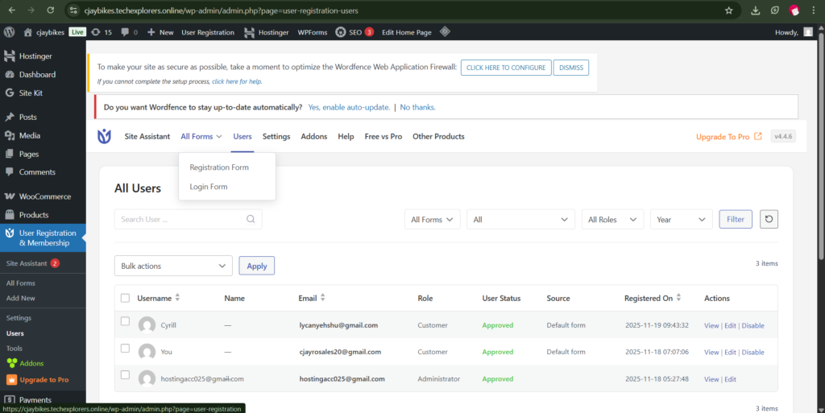
Task: Toggle the select-all users checkbox
Action: (125, 298)
